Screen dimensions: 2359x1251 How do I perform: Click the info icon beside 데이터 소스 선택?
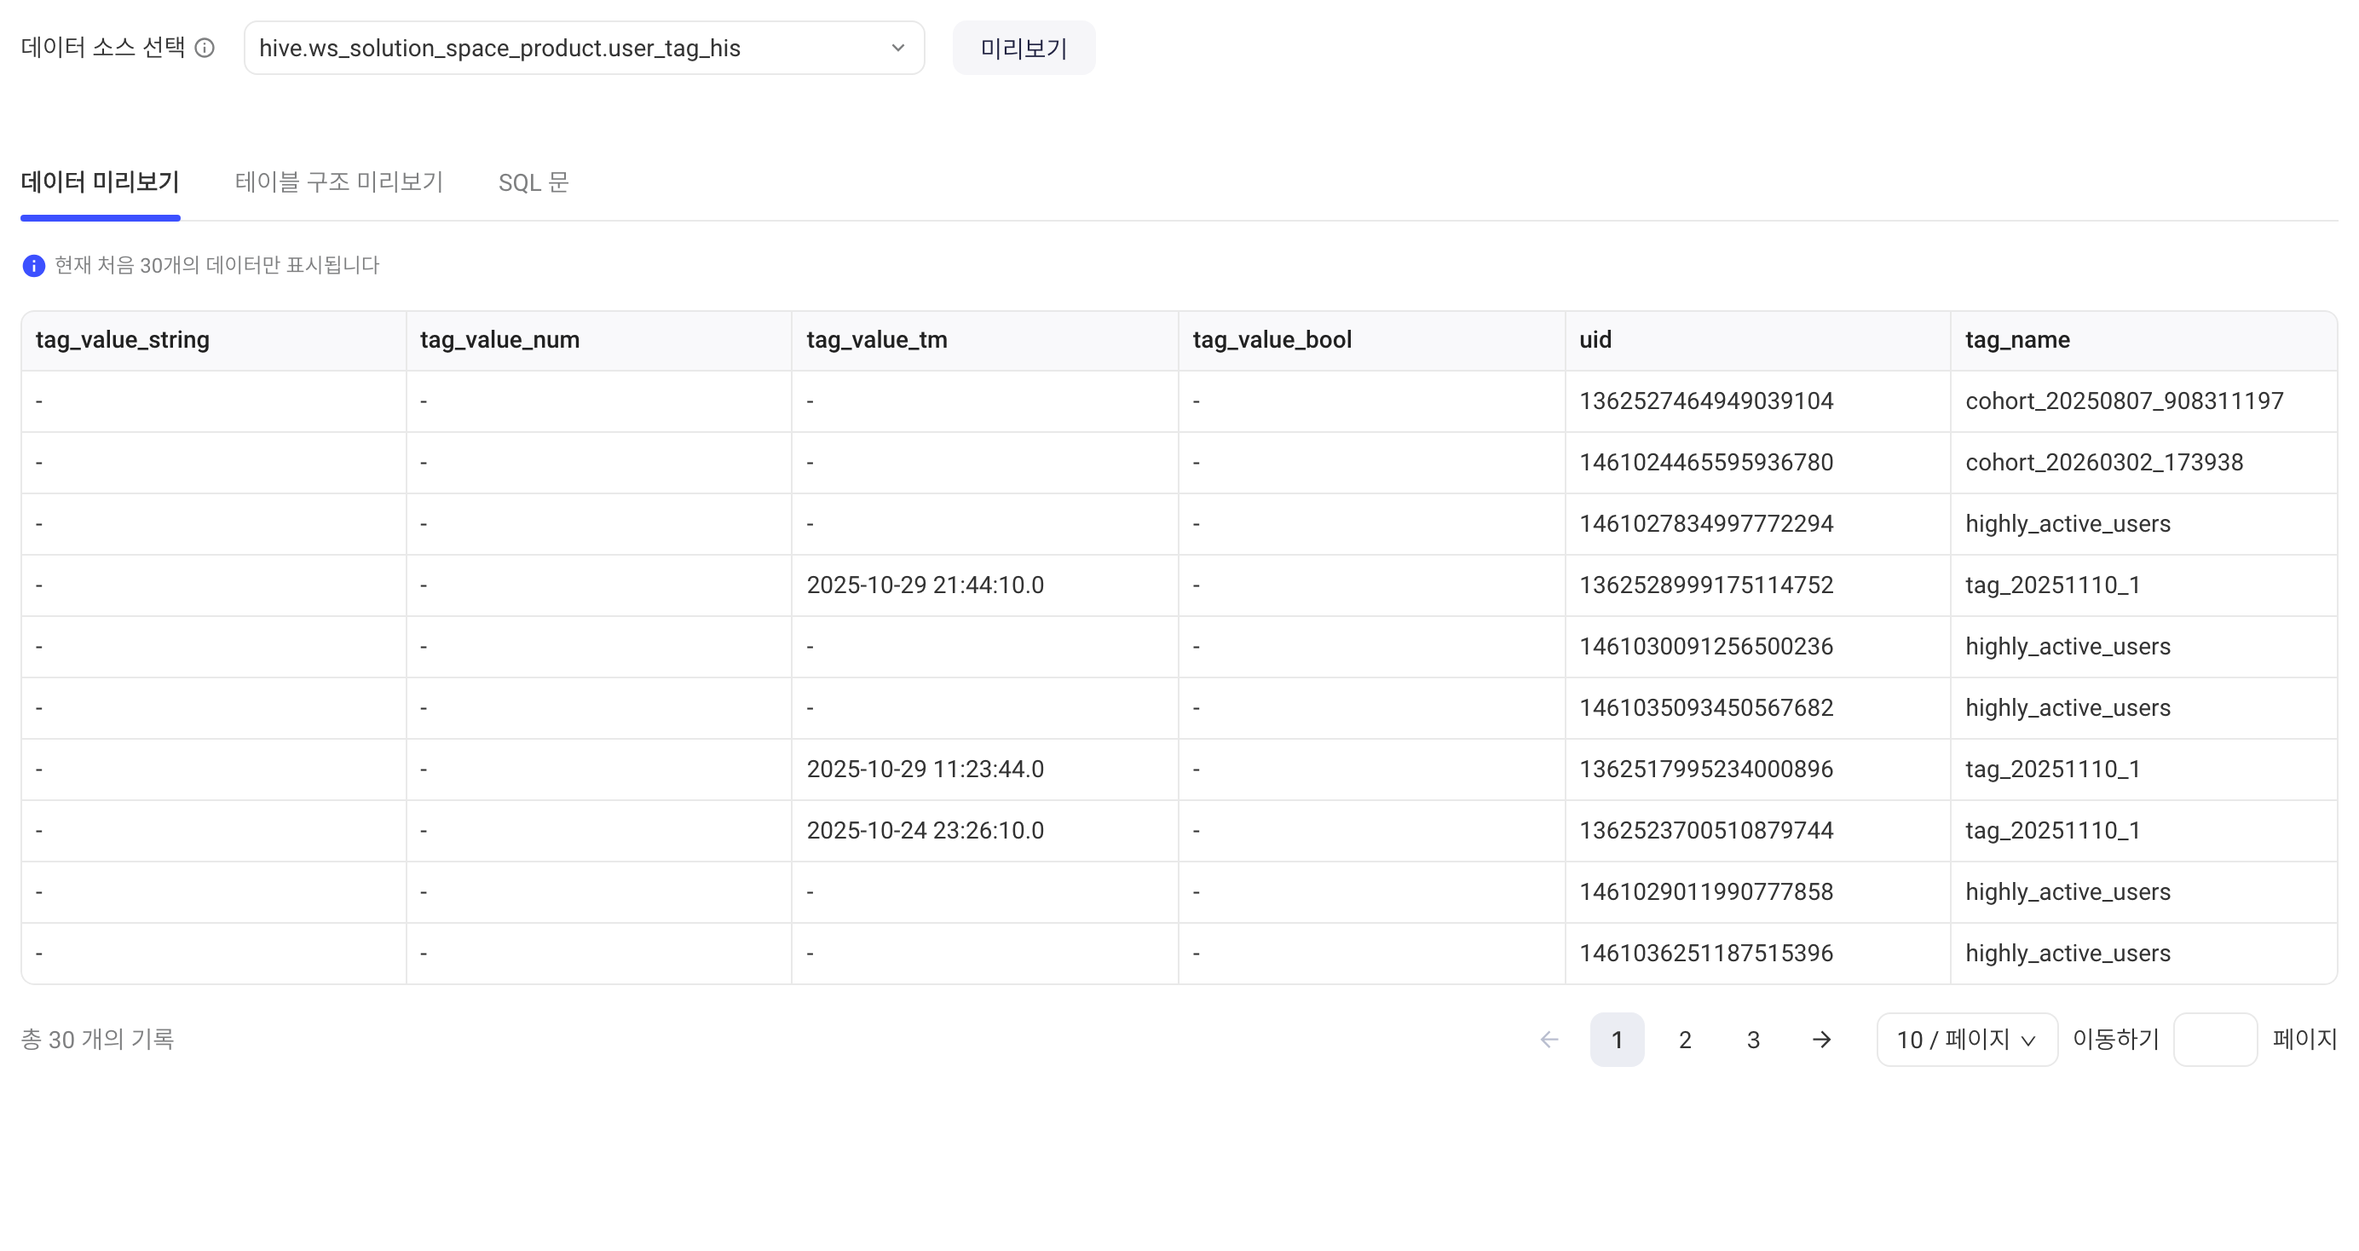click(205, 48)
